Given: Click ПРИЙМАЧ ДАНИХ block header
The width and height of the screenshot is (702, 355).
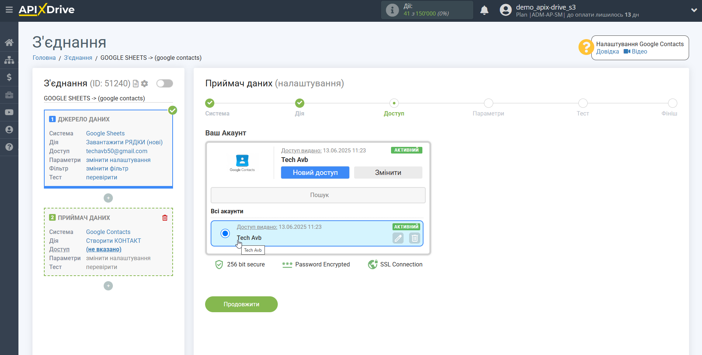Looking at the screenshot, I should coord(84,218).
